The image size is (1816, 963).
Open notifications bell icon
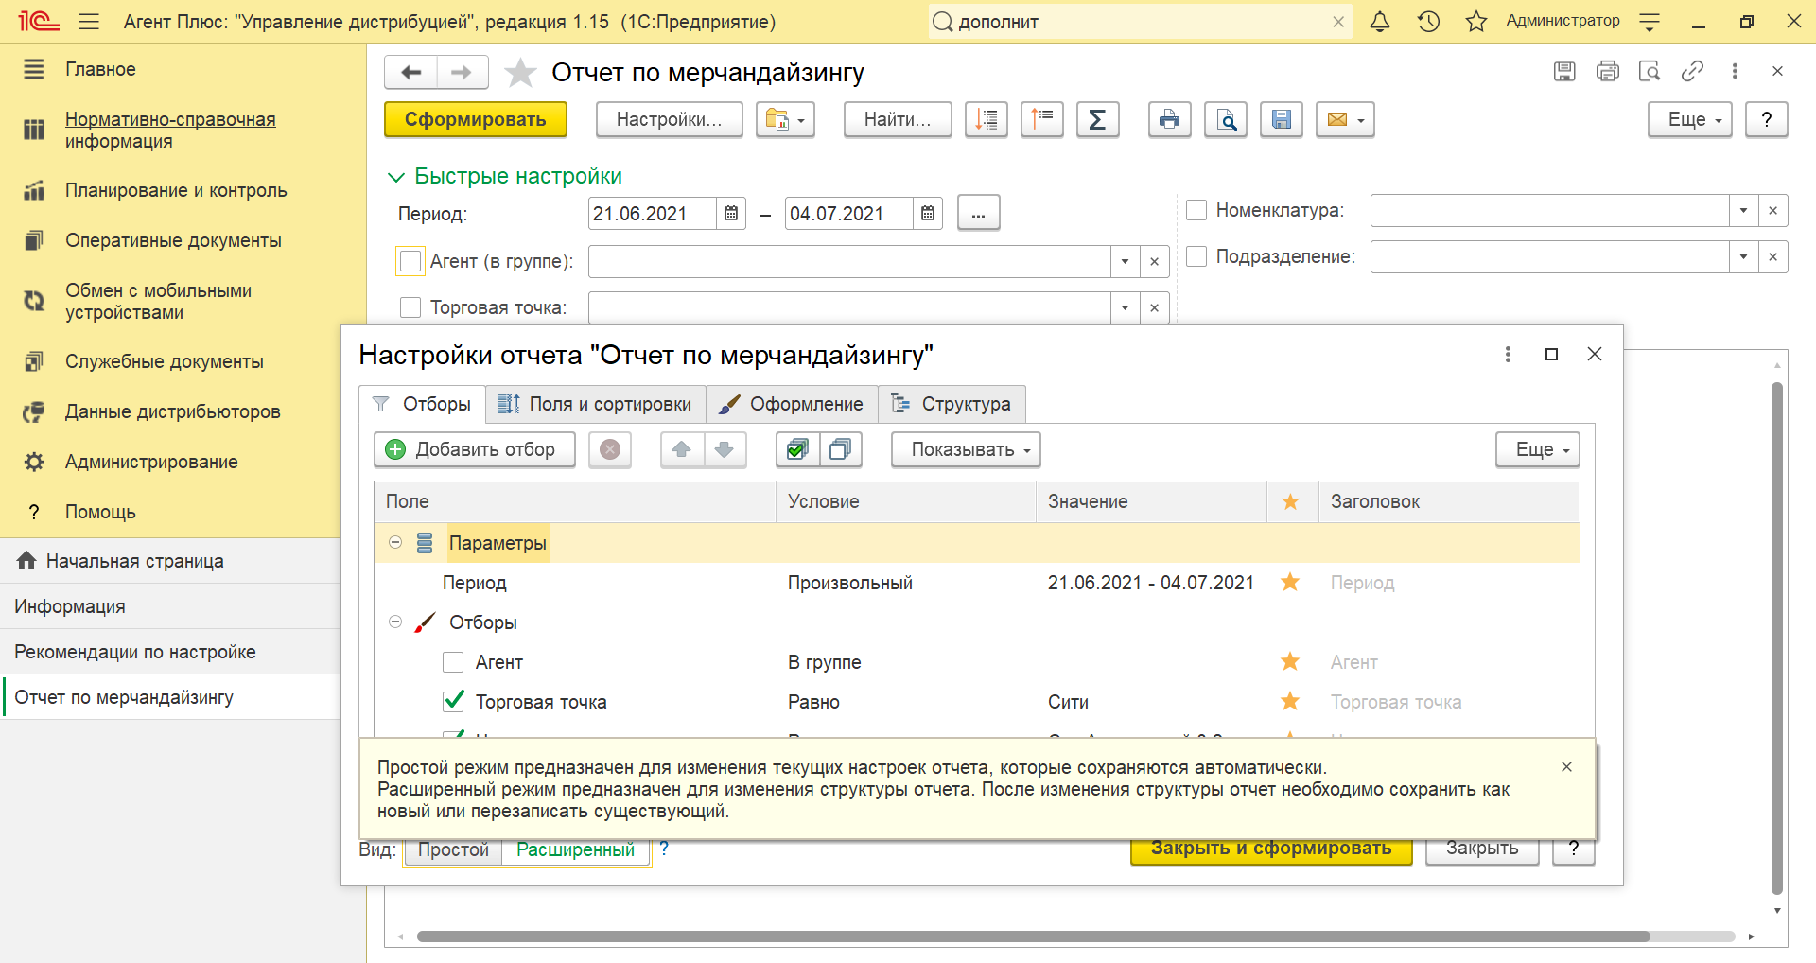tap(1380, 21)
